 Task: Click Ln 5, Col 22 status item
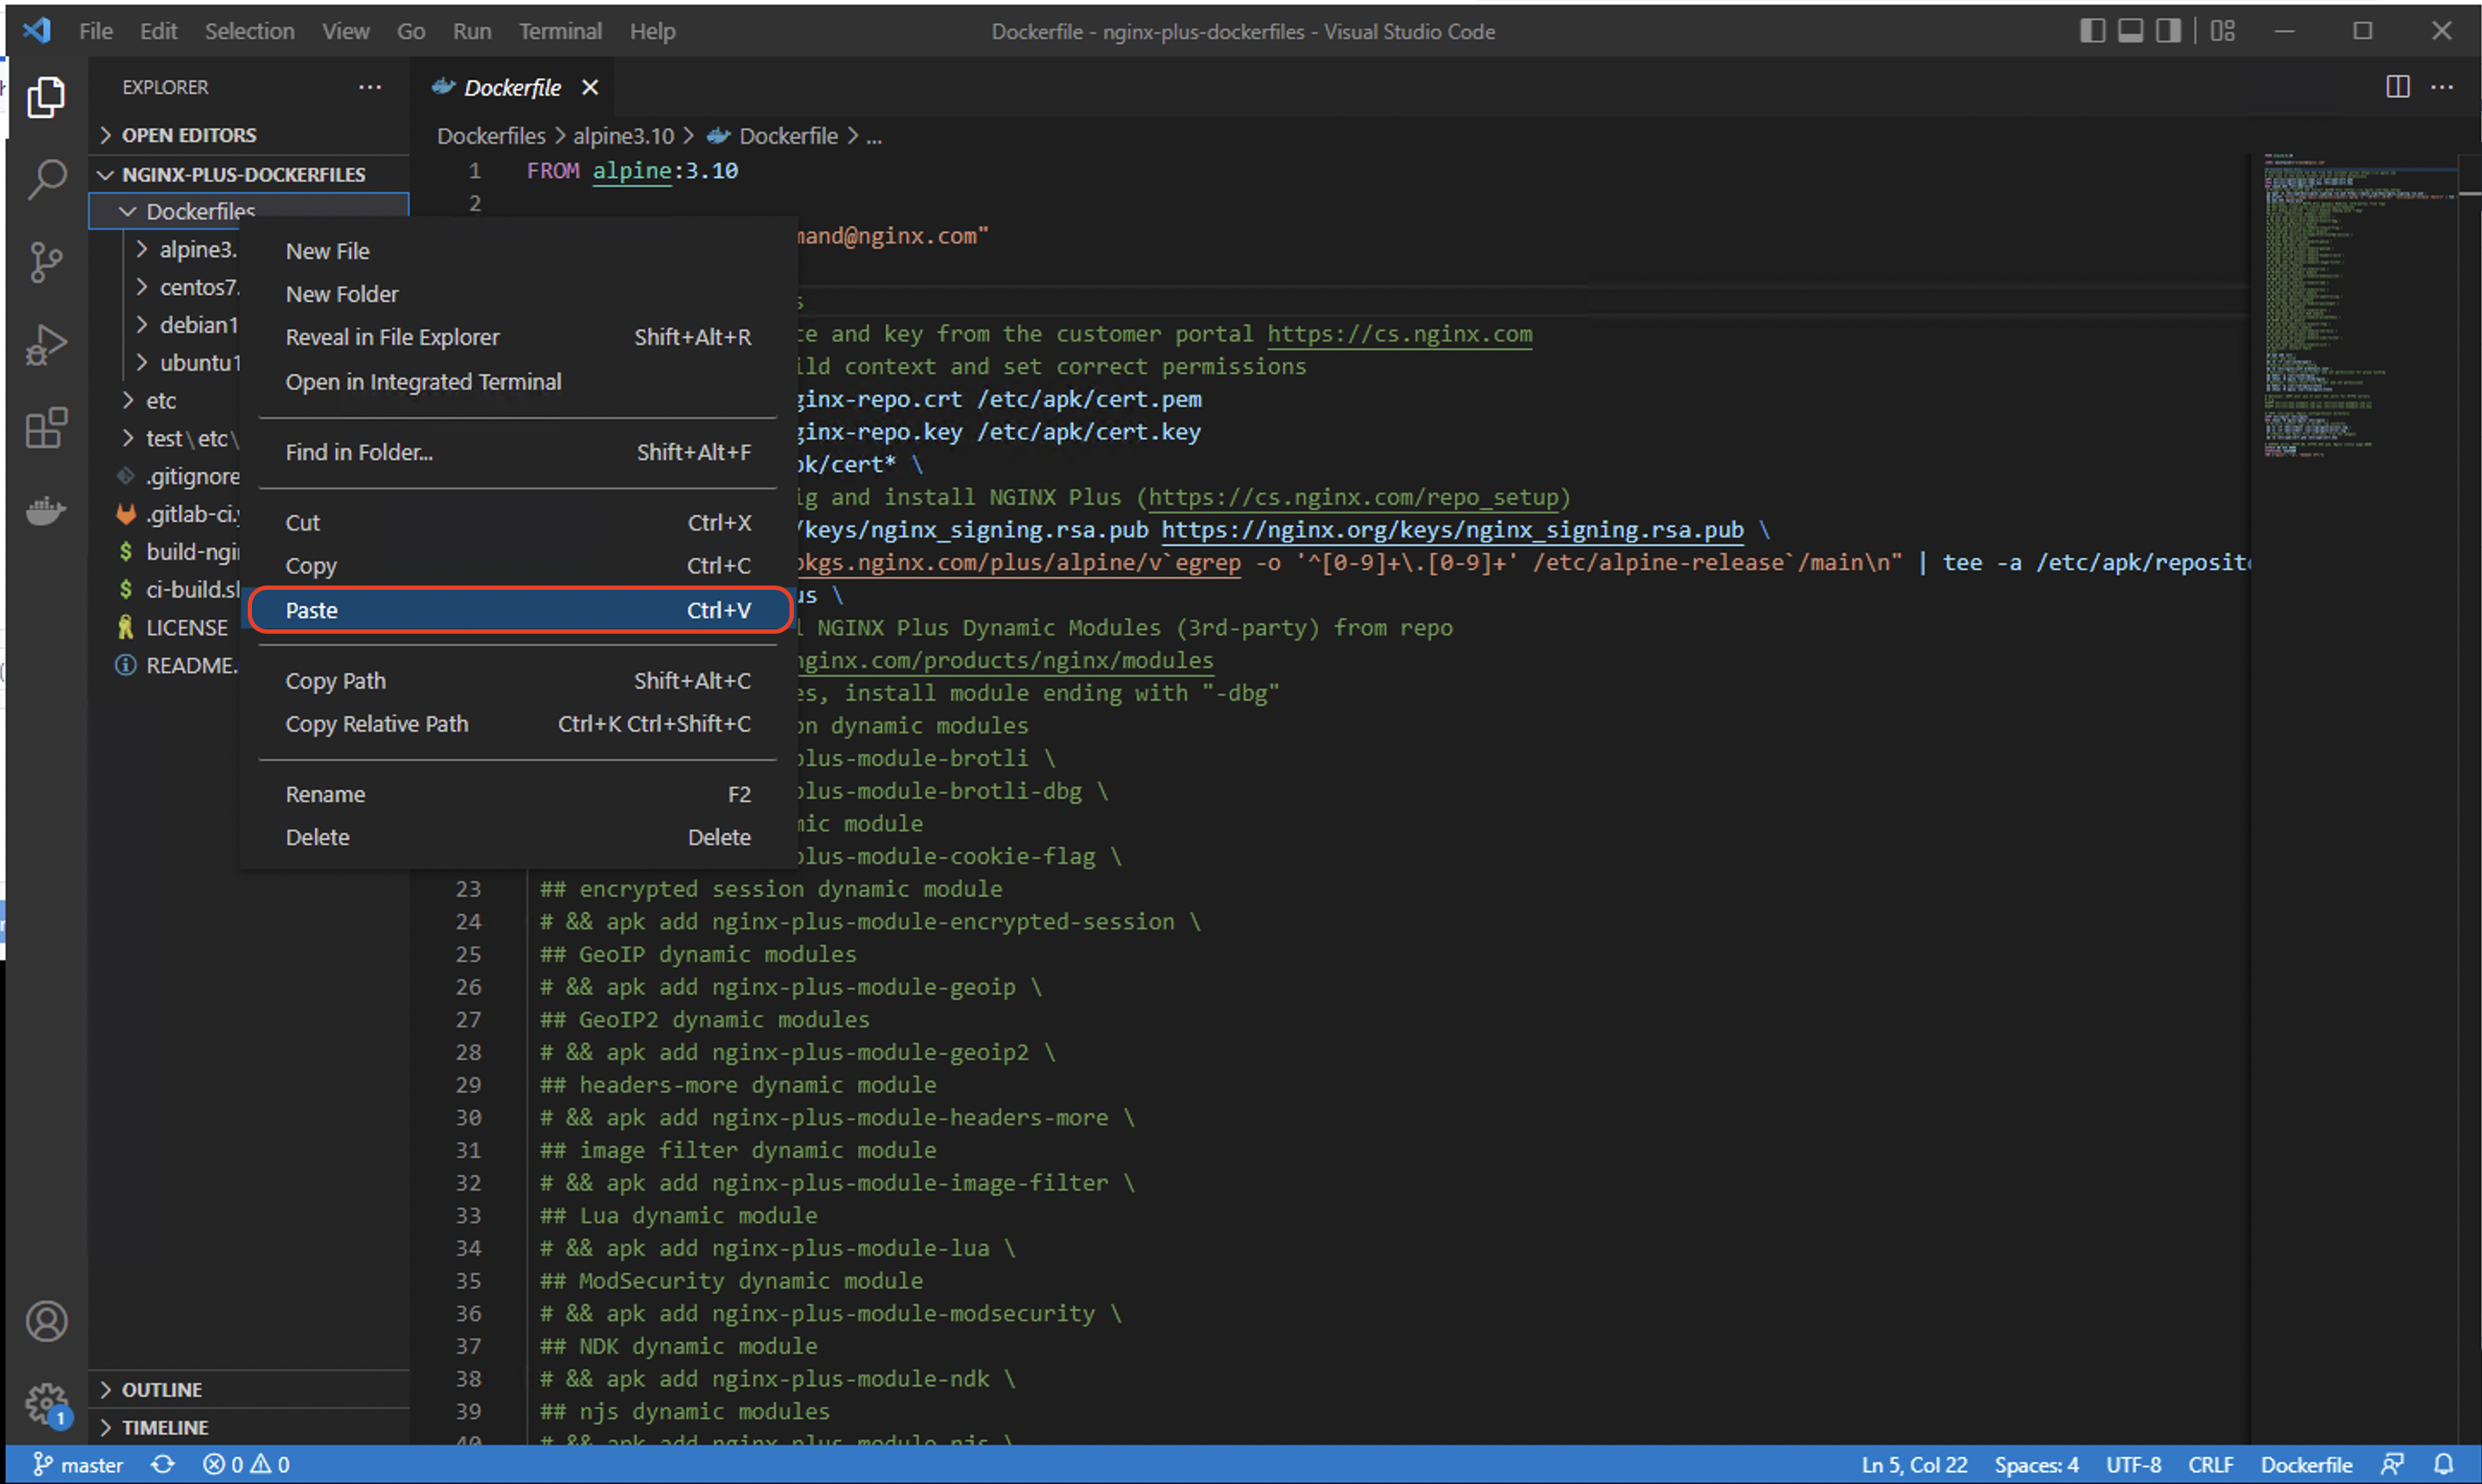coord(1914,1464)
